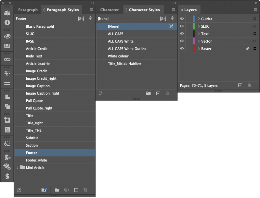Open the Align panel icon
Viewport: 260px width, 198px height.
[x=7, y=97]
